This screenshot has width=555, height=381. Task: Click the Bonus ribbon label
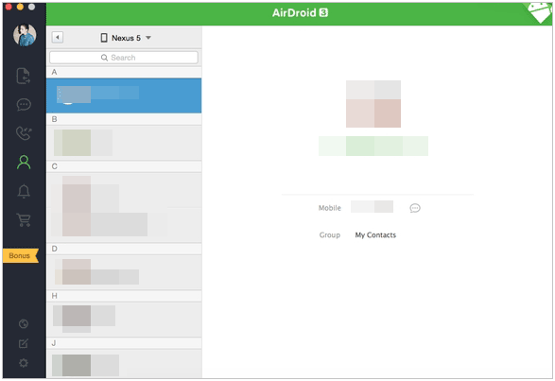20,255
